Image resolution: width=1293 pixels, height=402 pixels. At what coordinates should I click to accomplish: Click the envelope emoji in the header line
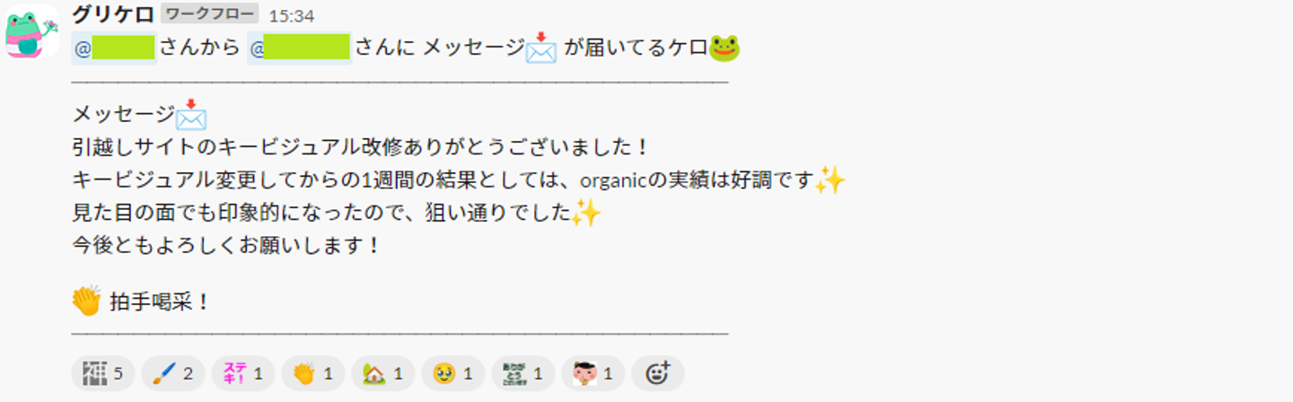click(541, 48)
